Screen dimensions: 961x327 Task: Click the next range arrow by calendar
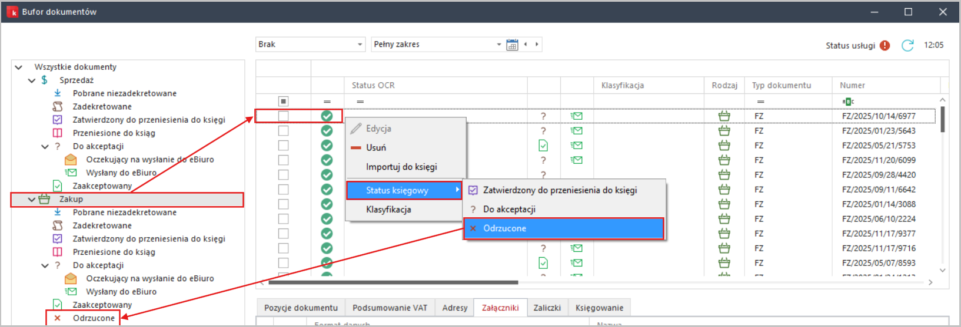[537, 44]
